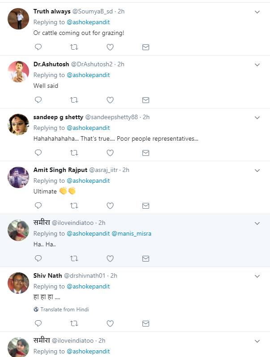Expand the menu chevron on Dr.Ashutosh's tweet
This screenshot has height=357, width=270.
click(257, 65)
